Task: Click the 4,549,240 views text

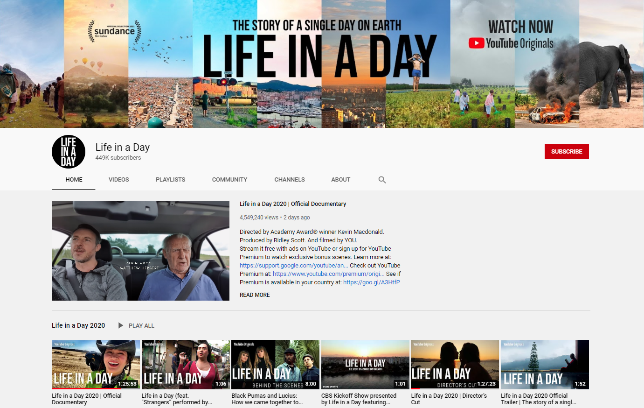Action: (259, 218)
